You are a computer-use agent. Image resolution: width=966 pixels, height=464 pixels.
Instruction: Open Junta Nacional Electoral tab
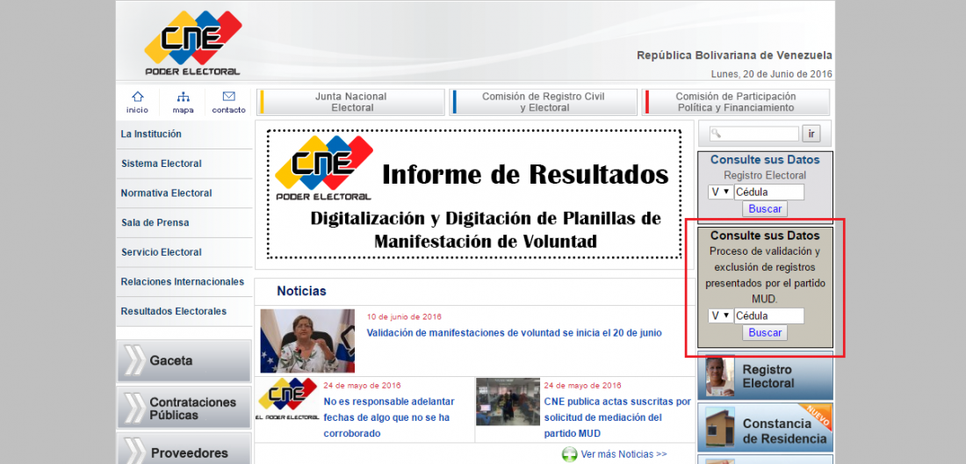tap(350, 102)
